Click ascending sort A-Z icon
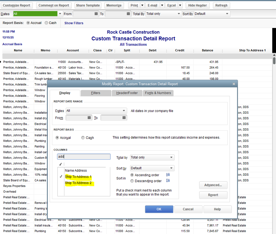This screenshot has width=276, height=234. (x=168, y=175)
